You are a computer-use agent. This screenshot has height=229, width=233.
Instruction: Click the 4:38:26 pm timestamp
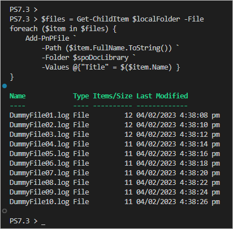pos(200,202)
